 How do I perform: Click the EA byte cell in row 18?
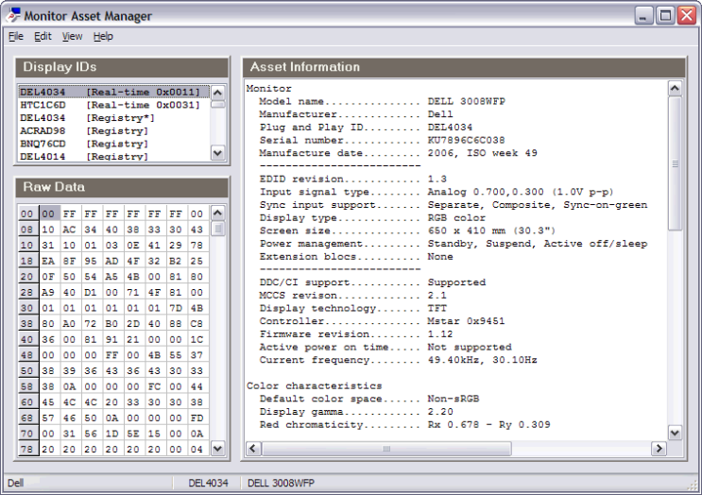pos(49,261)
